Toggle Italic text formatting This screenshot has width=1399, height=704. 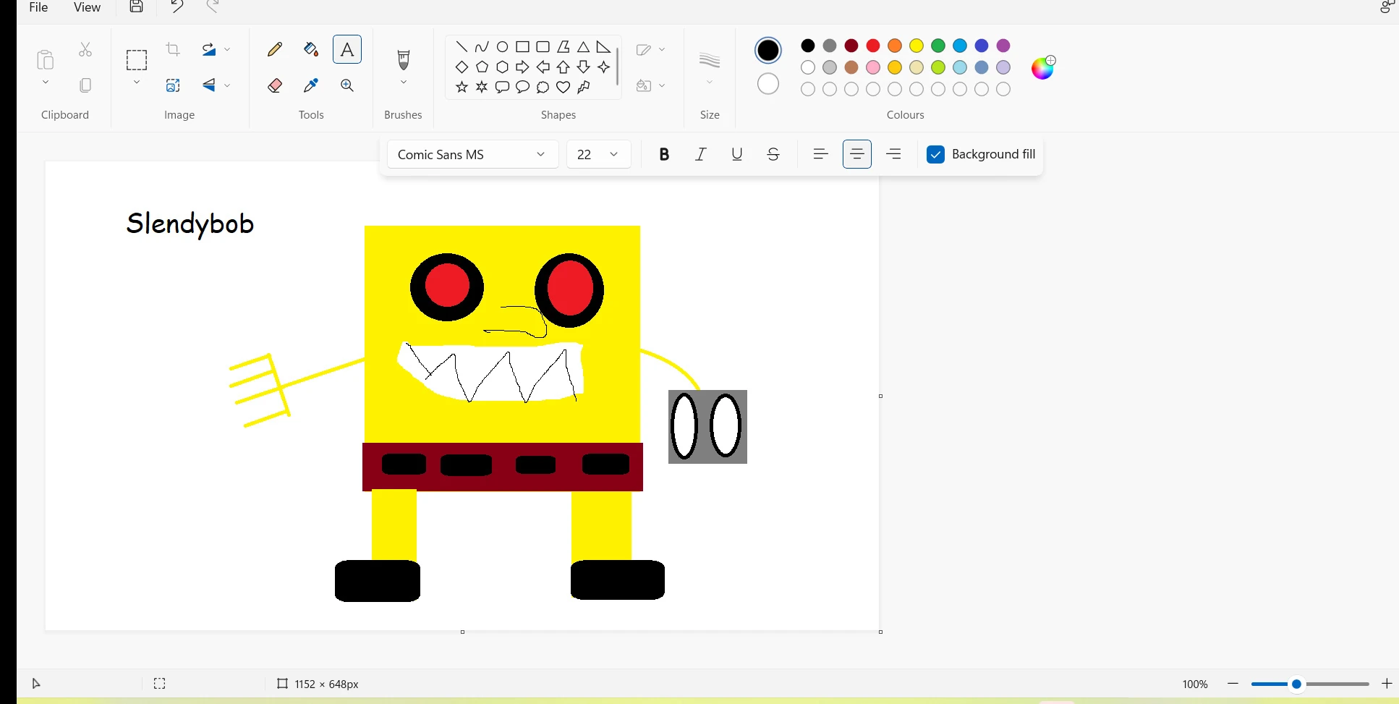point(700,154)
